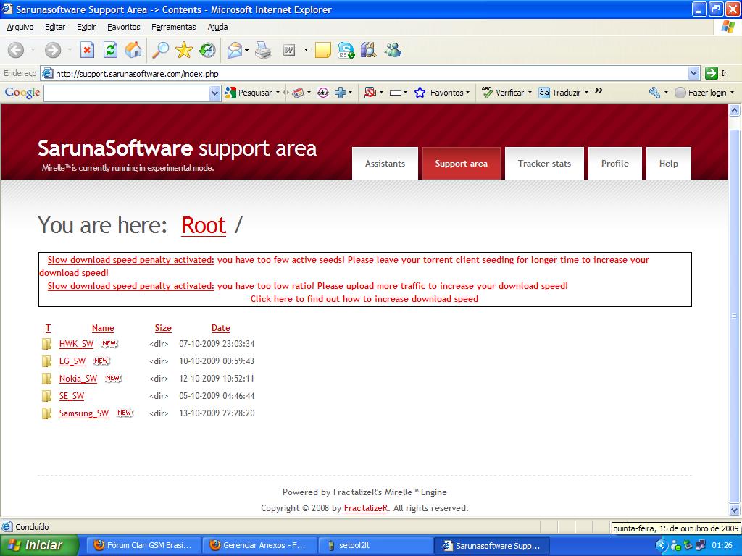Click the Skype icon in IE toolbar
The width and height of the screenshot is (742, 556).
pyautogui.click(x=346, y=50)
